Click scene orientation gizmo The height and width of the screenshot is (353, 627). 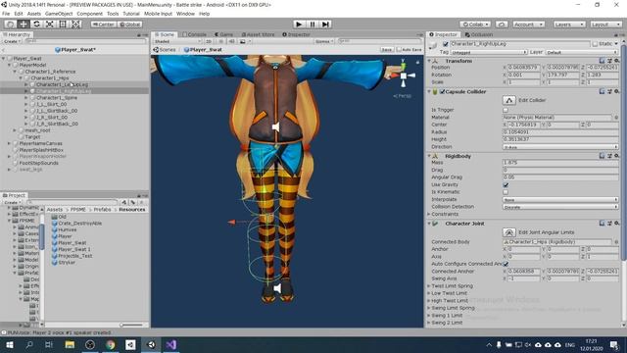(x=403, y=76)
